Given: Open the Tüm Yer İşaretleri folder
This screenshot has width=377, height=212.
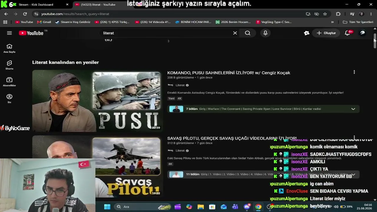Looking at the screenshot, I should (x=358, y=22).
